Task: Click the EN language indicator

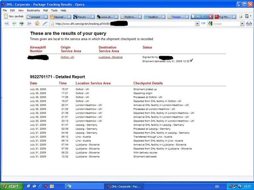Action: click(x=217, y=186)
